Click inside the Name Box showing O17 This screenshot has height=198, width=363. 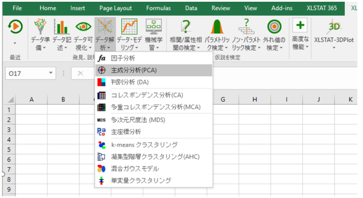tap(25, 73)
